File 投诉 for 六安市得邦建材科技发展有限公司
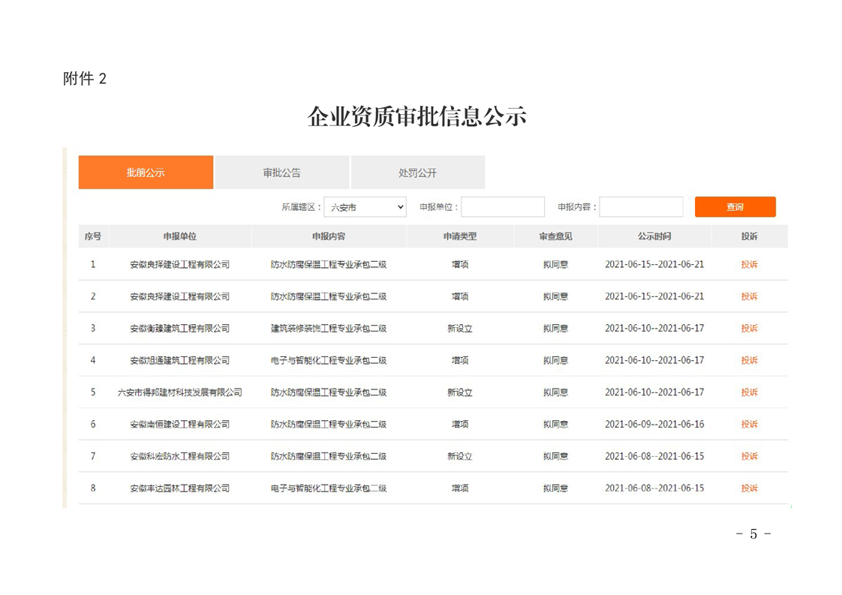 point(749,392)
